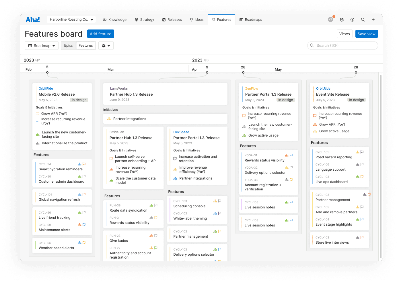Click the flag icon on Global navigation refresh

click(84, 194)
